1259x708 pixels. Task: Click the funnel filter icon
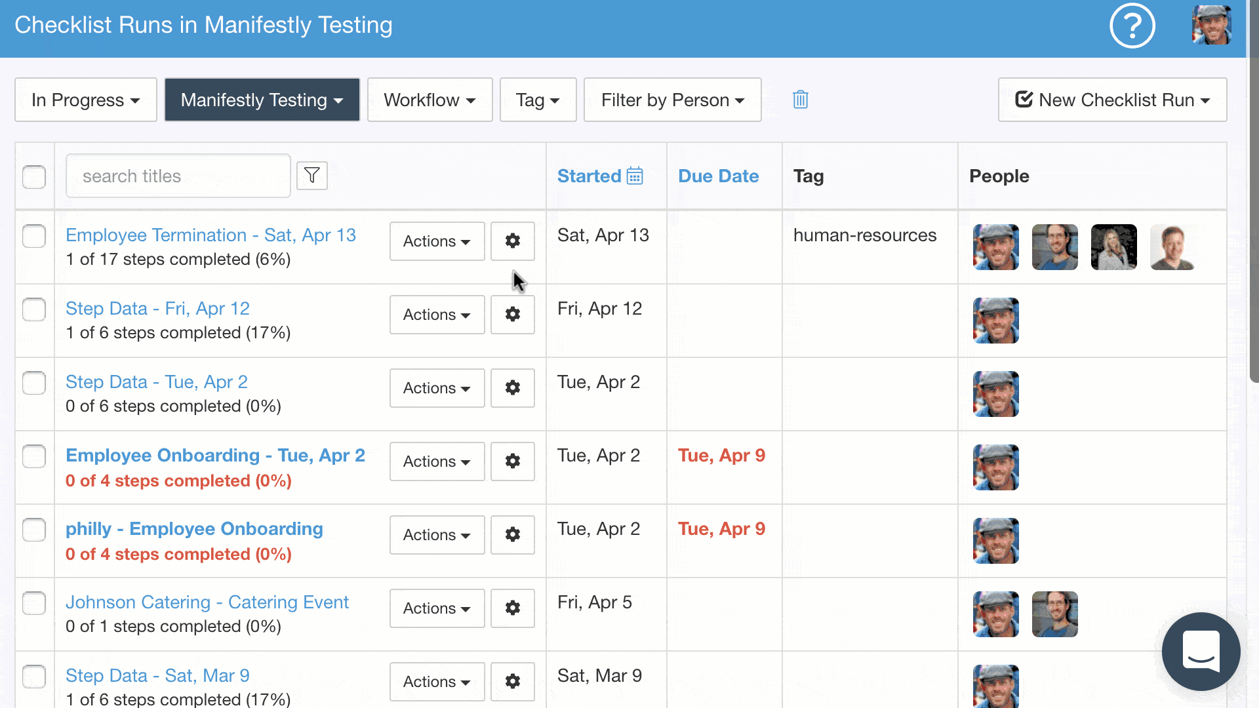pyautogui.click(x=312, y=176)
